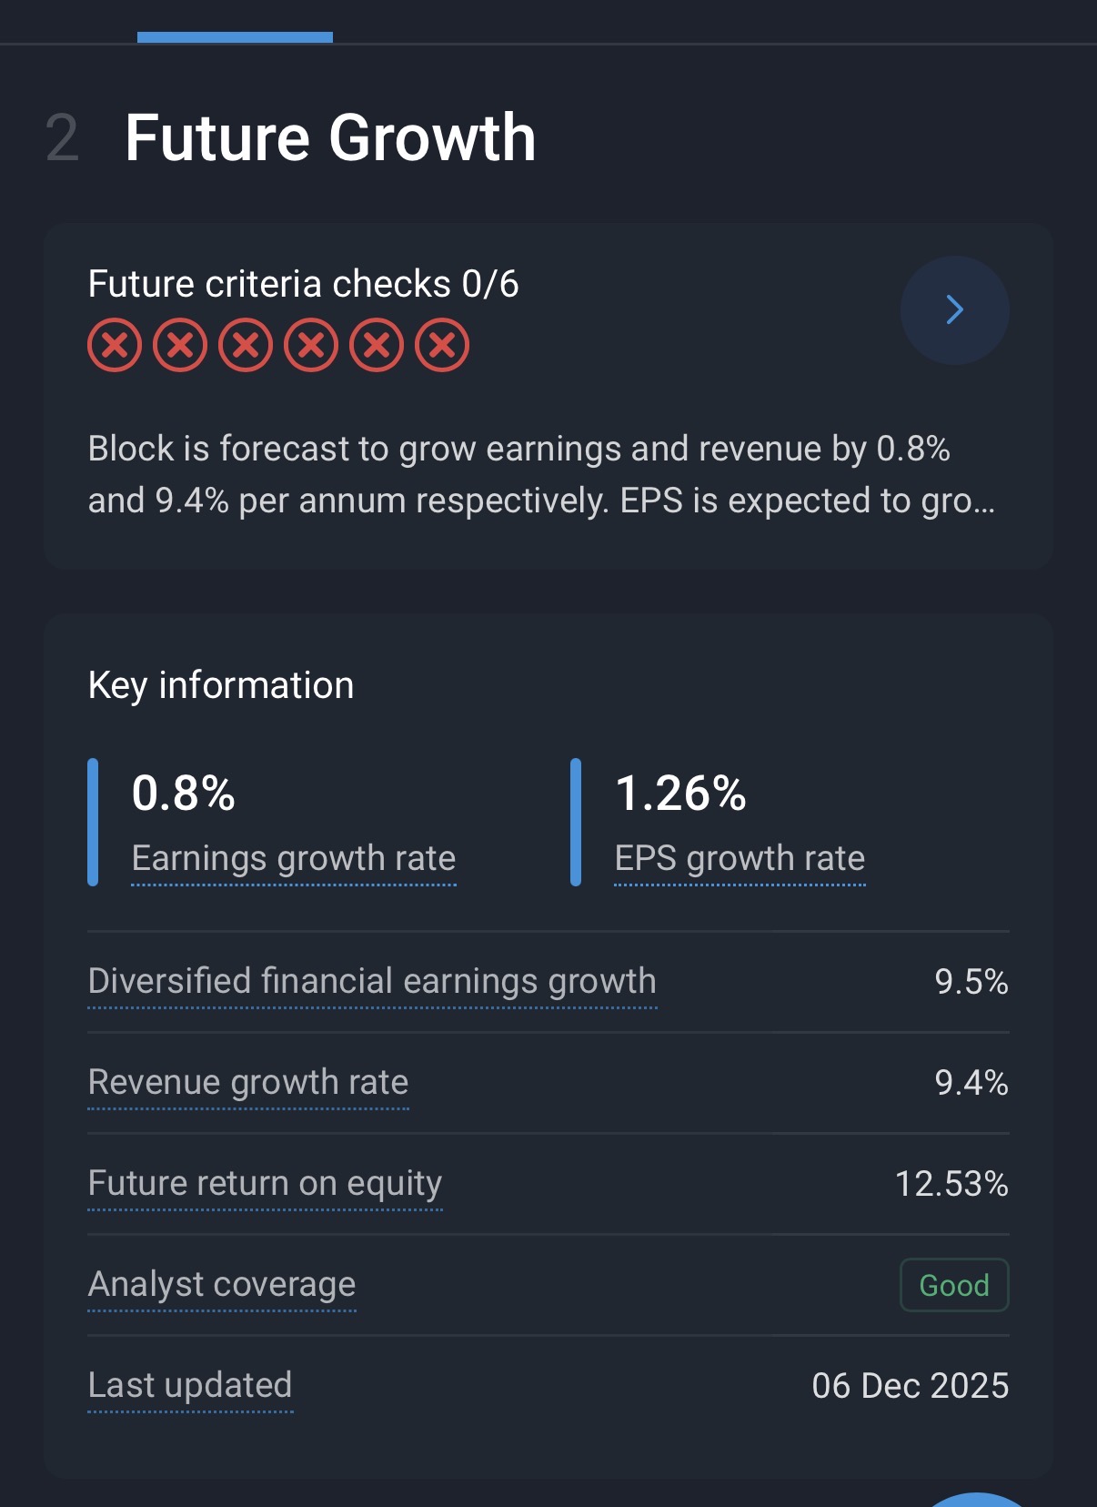
Task: Click the green Good coverage badge
Action: [x=954, y=1285]
